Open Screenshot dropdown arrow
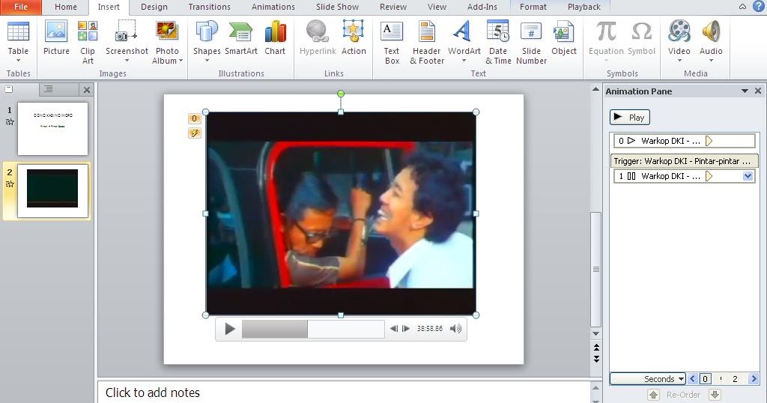This screenshot has width=767, height=403. click(x=127, y=61)
